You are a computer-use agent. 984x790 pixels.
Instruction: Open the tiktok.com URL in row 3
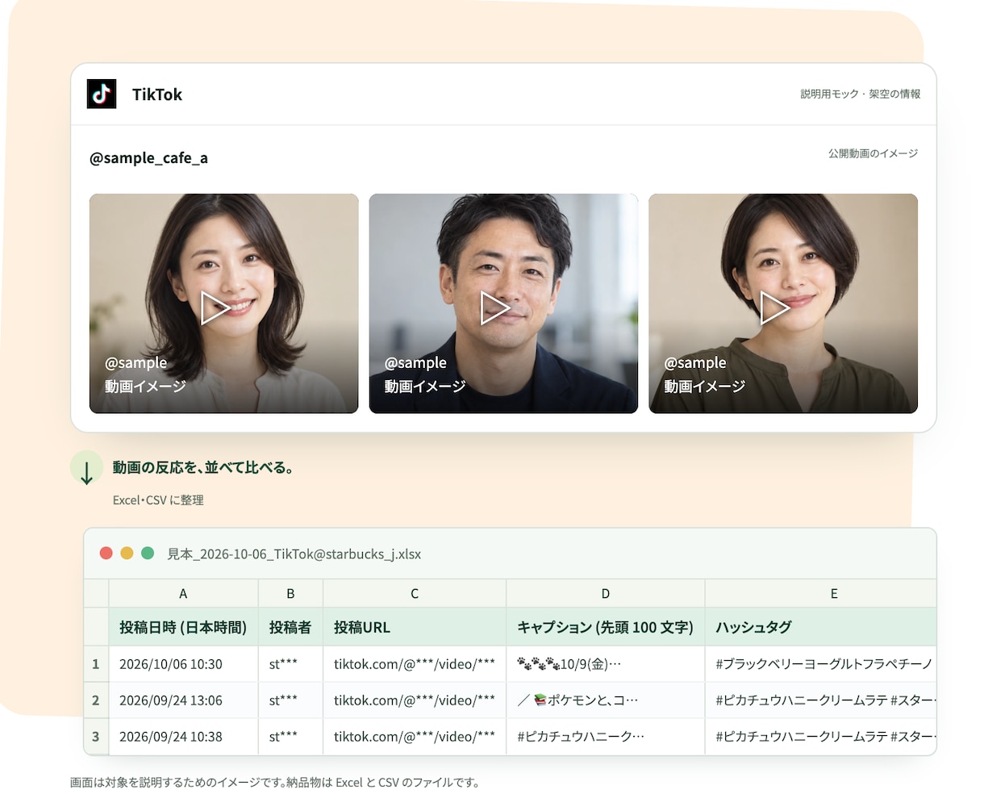415,736
